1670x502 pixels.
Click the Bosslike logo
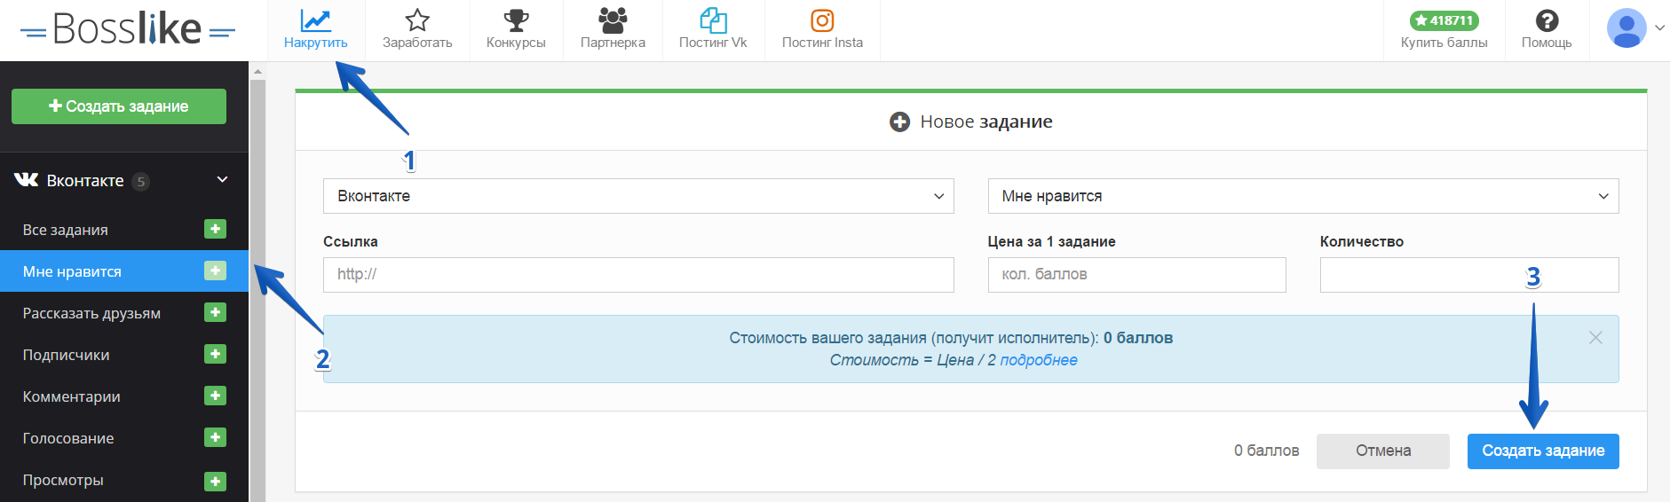pyautogui.click(x=128, y=29)
